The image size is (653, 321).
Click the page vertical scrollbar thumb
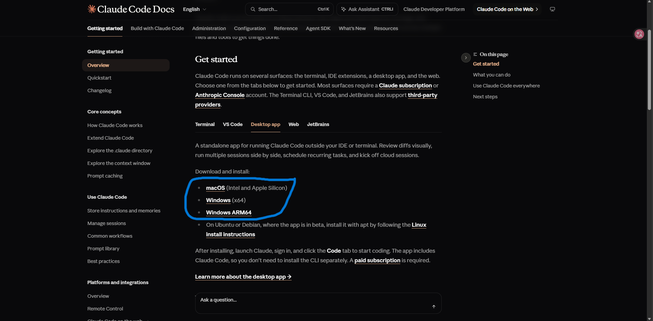click(x=650, y=70)
